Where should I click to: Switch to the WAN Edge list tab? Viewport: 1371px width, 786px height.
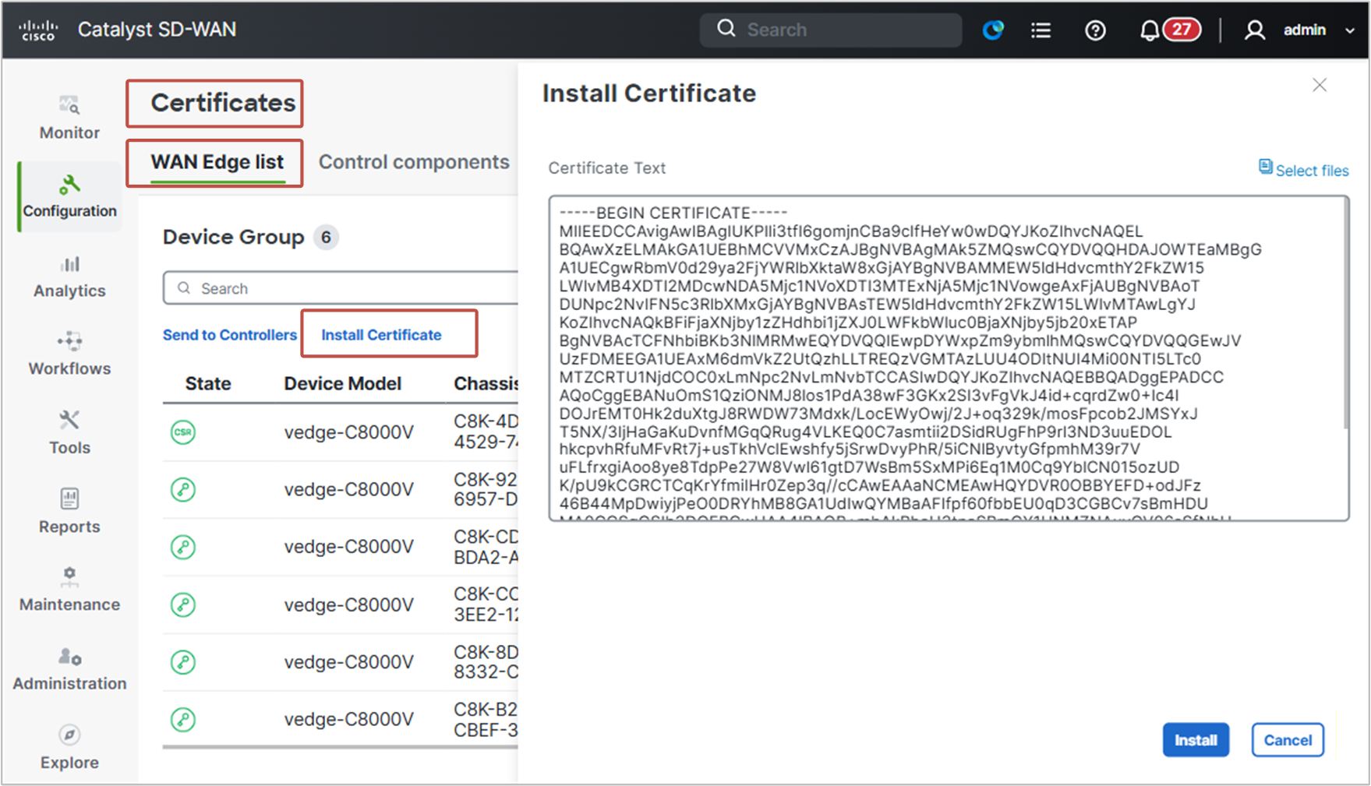[x=217, y=162]
